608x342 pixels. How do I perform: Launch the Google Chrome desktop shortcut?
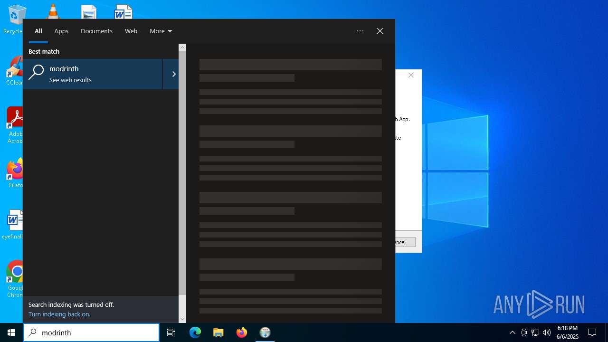click(x=15, y=279)
